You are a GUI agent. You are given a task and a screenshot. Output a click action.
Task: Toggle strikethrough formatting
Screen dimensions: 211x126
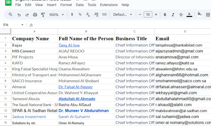click(181, 14)
